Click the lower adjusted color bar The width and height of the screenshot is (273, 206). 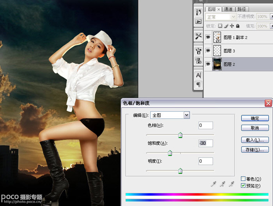pyautogui.click(x=197, y=200)
